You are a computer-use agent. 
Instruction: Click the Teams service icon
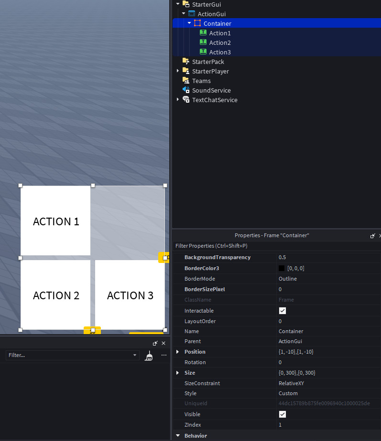point(185,81)
